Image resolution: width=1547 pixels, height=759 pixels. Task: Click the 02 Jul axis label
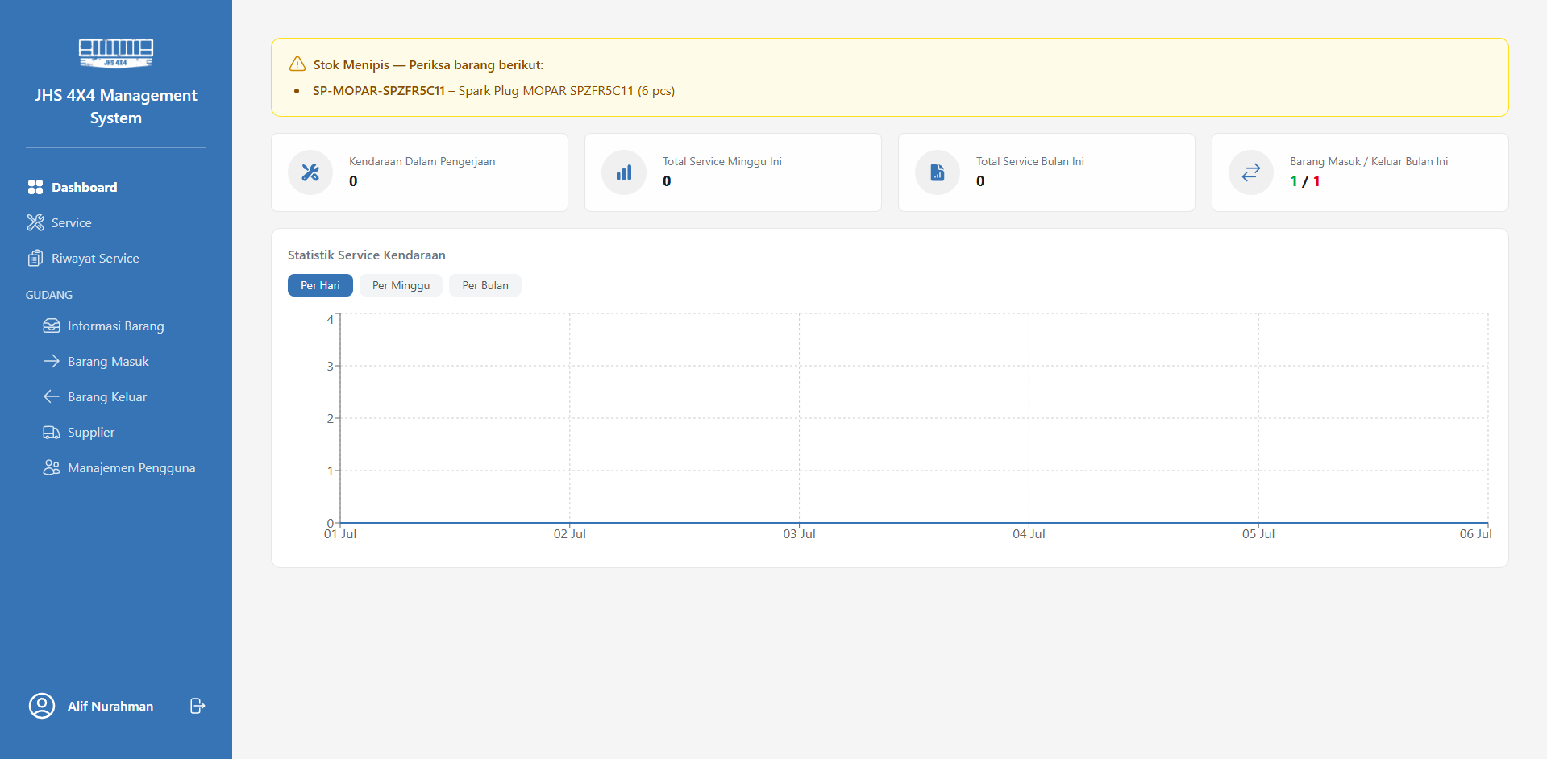(570, 533)
